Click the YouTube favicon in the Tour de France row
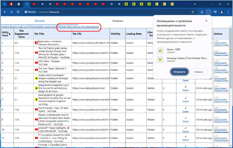233x148 pixels. point(36,53)
